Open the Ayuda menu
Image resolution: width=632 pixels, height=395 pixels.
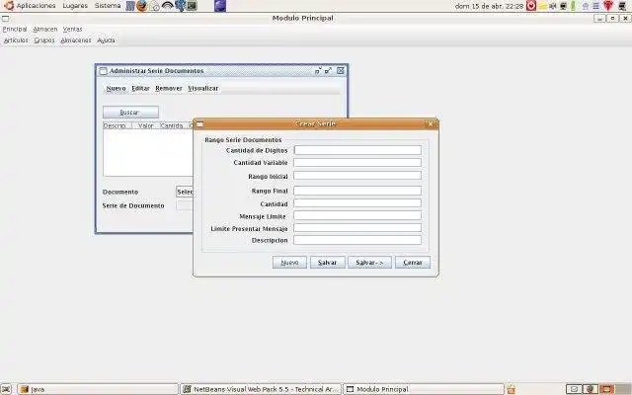coord(106,40)
